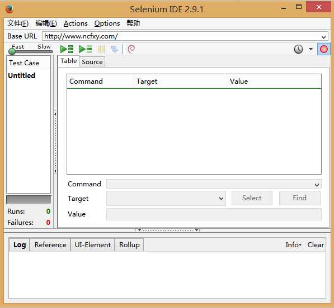This screenshot has height=308, width=334.
Task: Collapse the test case pane with the upper splitter arrow
Action: [55, 114]
